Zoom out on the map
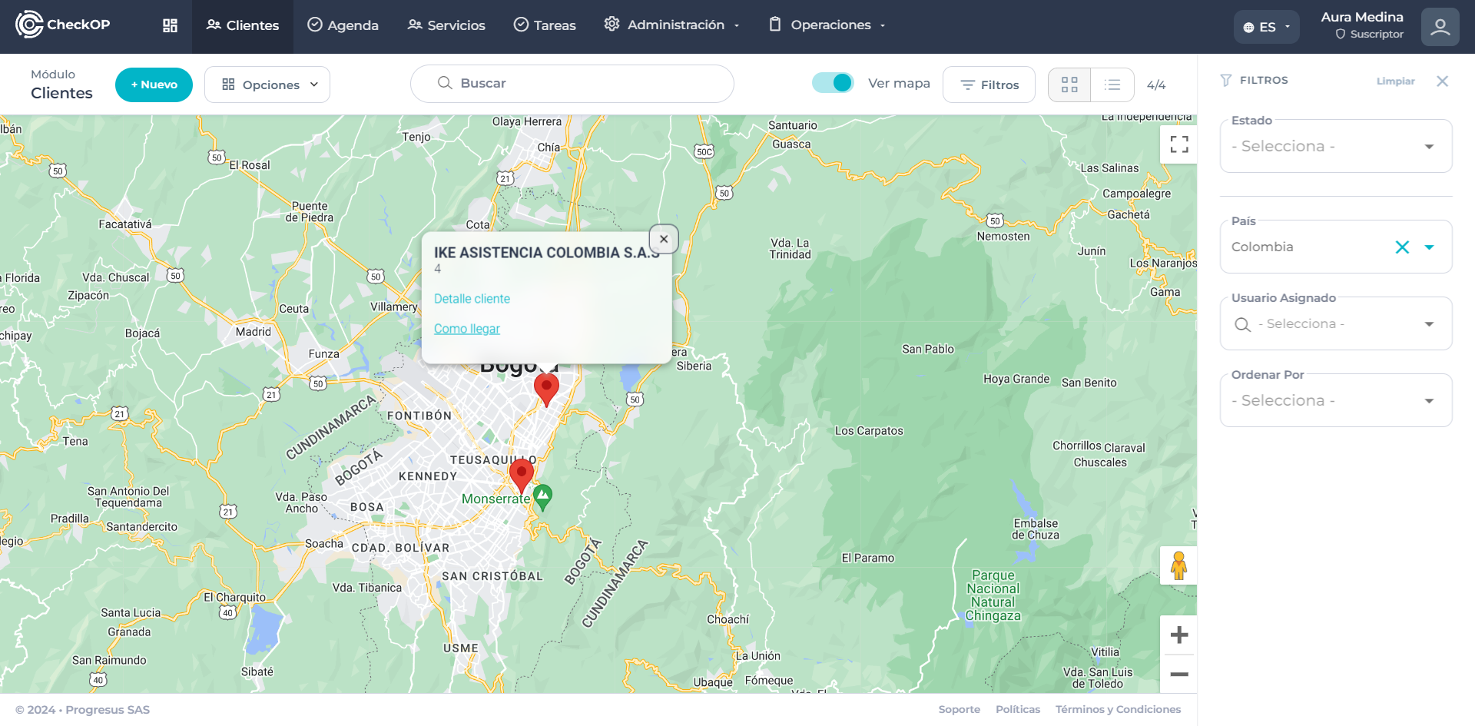This screenshot has height=726, width=1475. coord(1179,674)
